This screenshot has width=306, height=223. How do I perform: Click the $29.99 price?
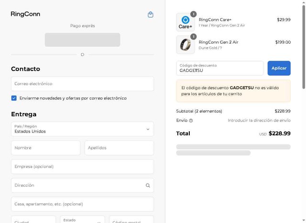[284, 20]
